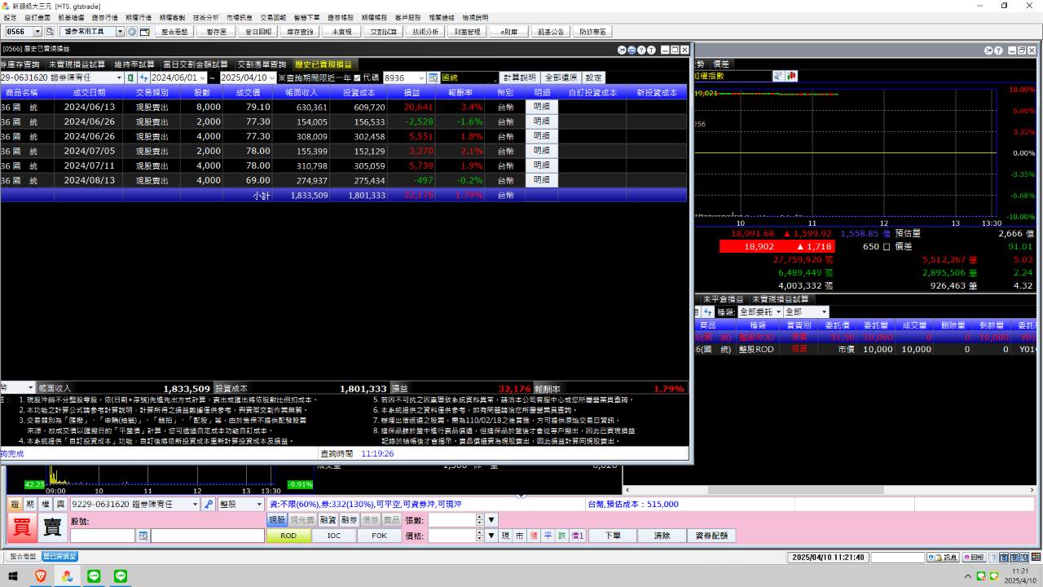Click the 庫存查詢 toolbar button
Screen dimensions: 1043x587
click(x=299, y=32)
